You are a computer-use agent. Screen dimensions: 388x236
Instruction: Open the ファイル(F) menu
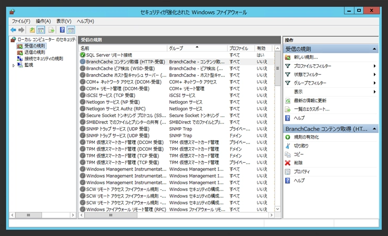[21, 21]
